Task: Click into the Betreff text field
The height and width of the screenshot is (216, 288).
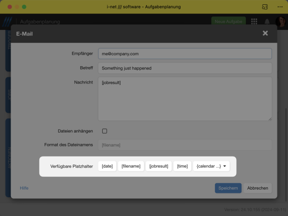Action: (x=185, y=68)
